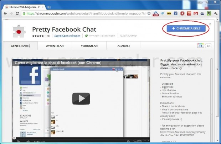221x144 pixels.
Task: Switch to the YORUMLAR tab
Action: coord(89,46)
